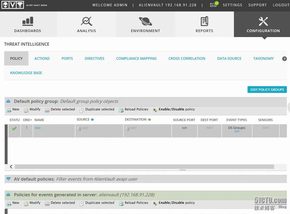Click New in server policies toolbar
The height and width of the screenshot is (214, 290).
coord(13,203)
